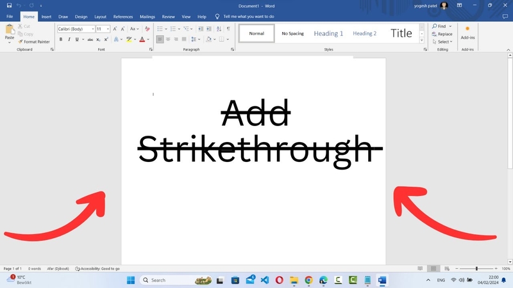Save the document using the floppy disk icon
Image resolution: width=513 pixels, height=288 pixels.
click(x=9, y=6)
